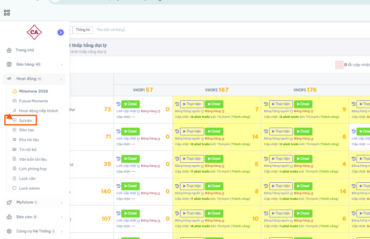Click the Đào tạo play-circle icon
Viewport: 370px width, 239px height.
pyautogui.click(x=14, y=130)
